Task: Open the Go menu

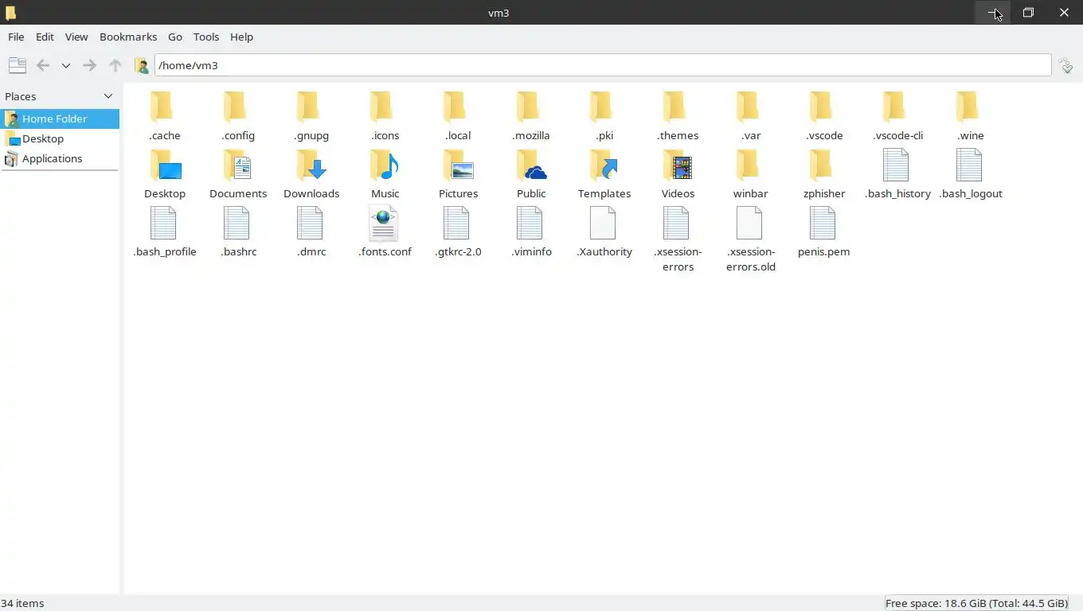Action: (x=175, y=37)
